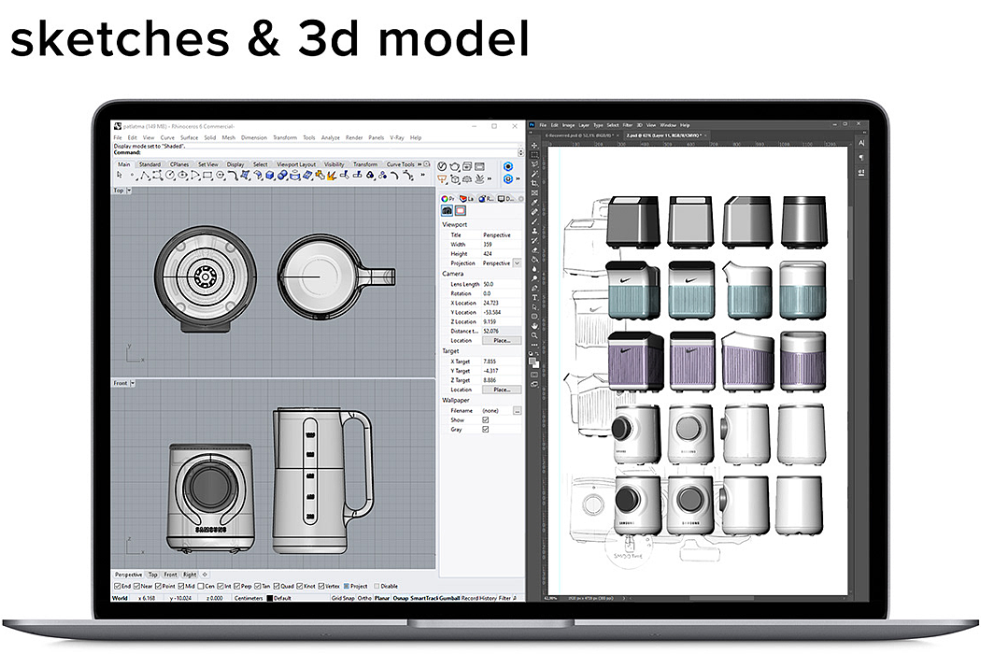The height and width of the screenshot is (654, 981).
Task: Uncheck the wallpaper Show checkbox
Action: [x=485, y=419]
